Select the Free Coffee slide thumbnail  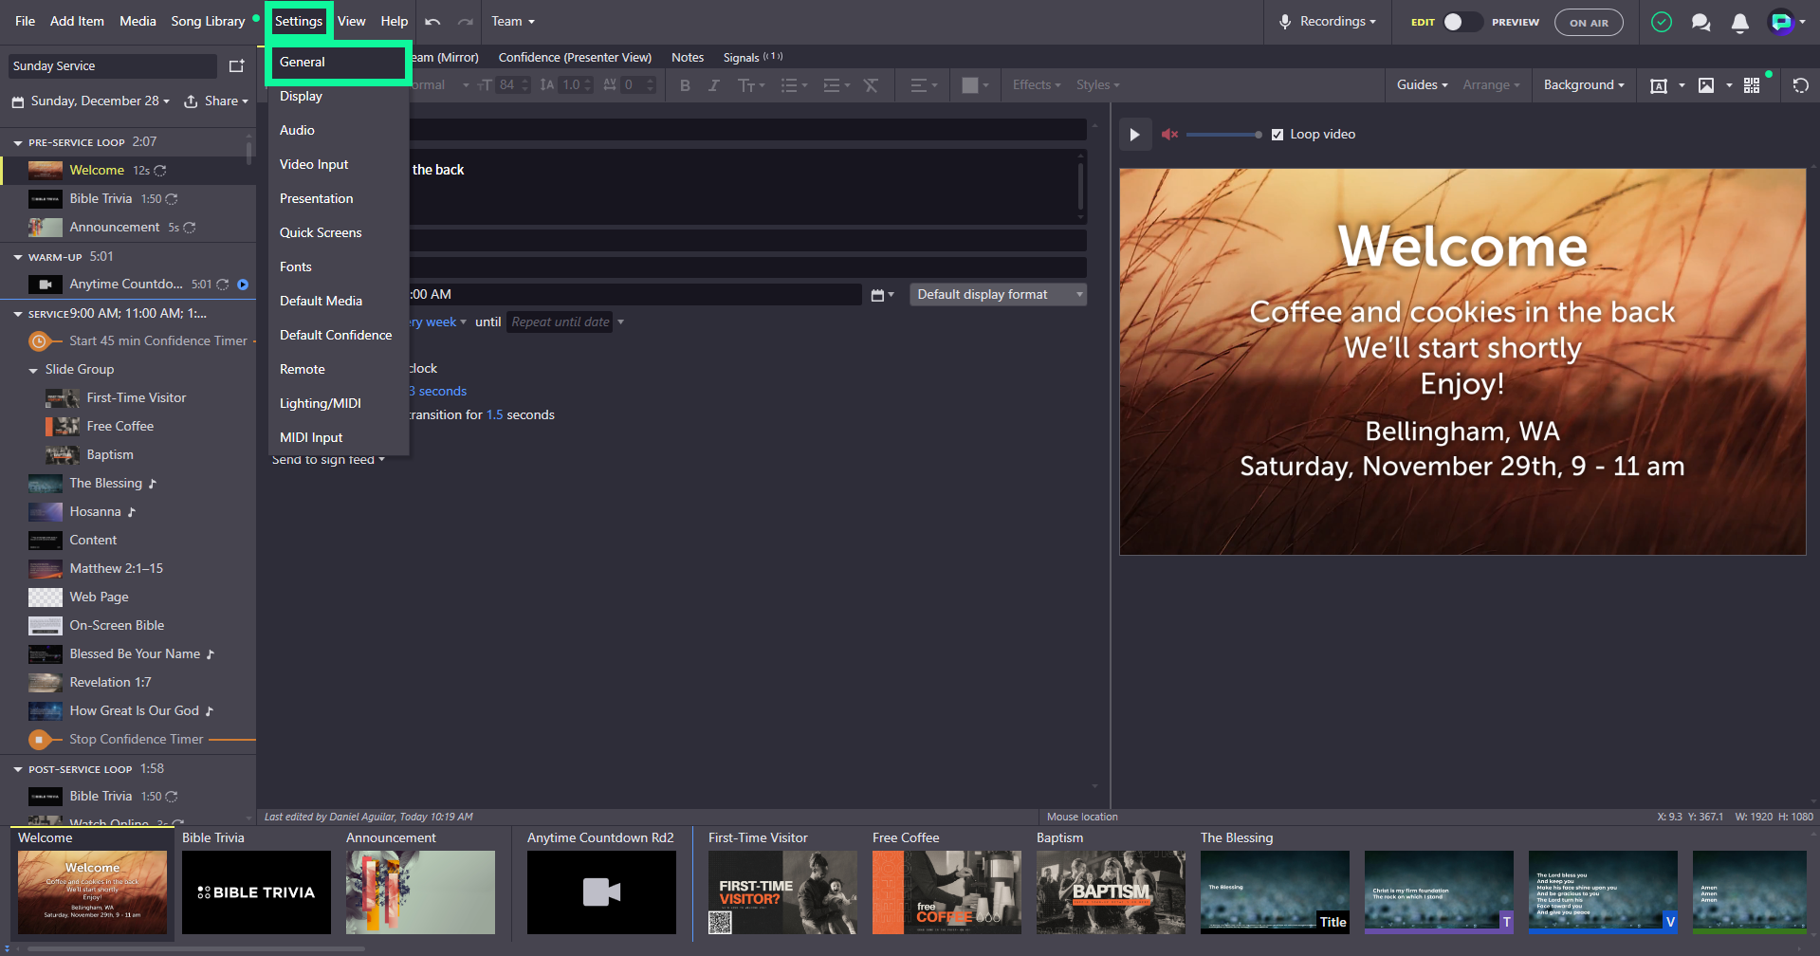click(x=947, y=892)
